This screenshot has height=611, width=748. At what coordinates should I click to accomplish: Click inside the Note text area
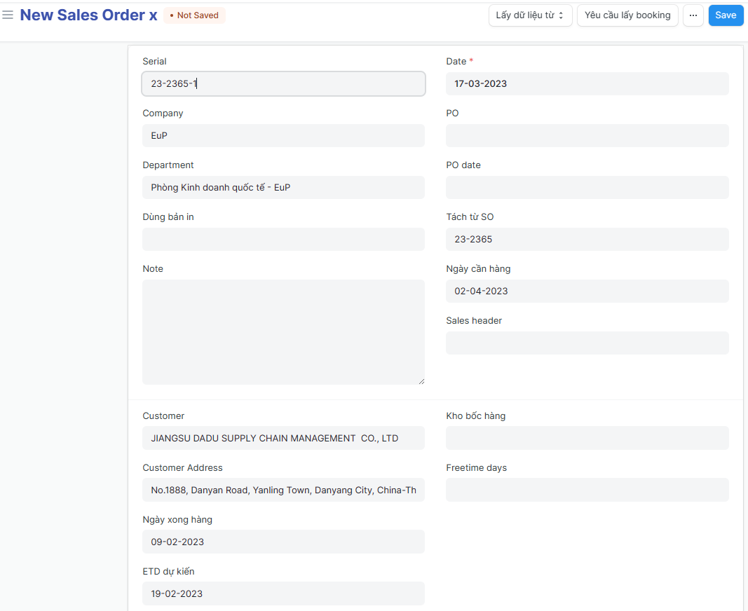(x=283, y=329)
